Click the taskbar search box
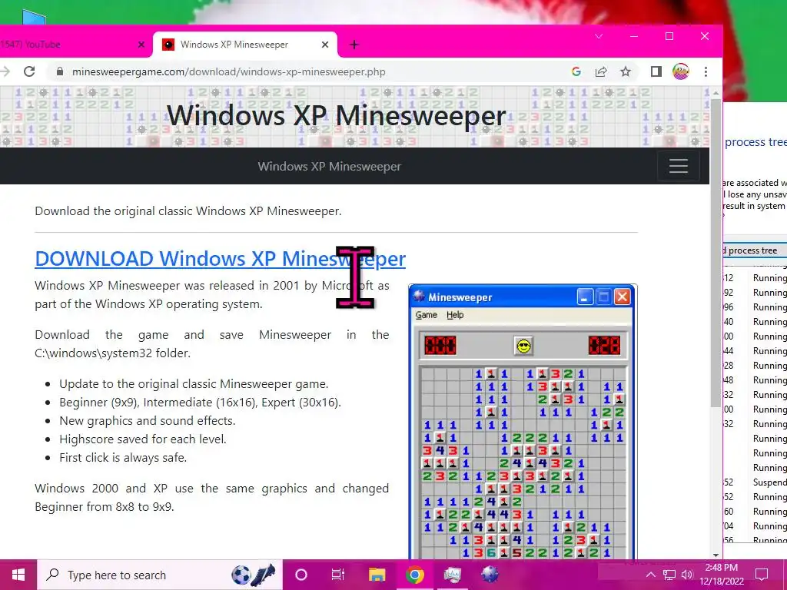The width and height of the screenshot is (787, 590). coord(160,575)
